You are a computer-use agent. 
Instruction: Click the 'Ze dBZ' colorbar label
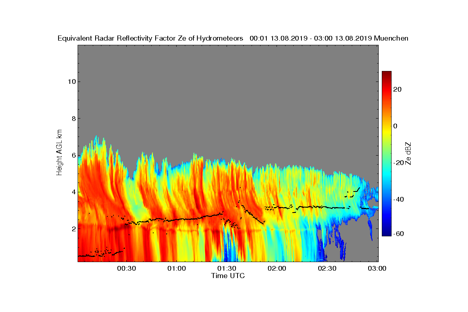tap(409, 153)
